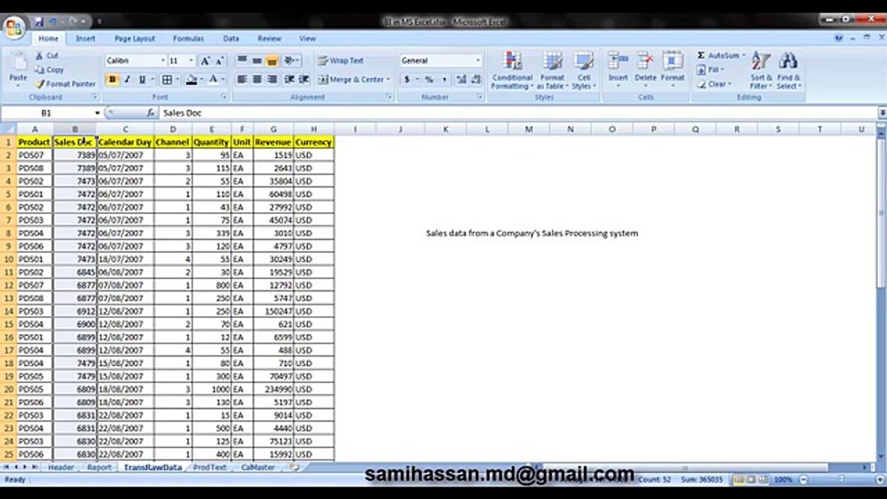
Task: Switch to the Insert ribbon tab
Action: coord(86,39)
